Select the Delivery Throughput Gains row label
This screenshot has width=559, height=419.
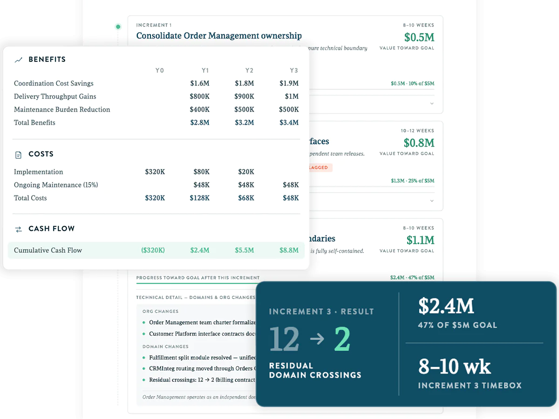[55, 96]
